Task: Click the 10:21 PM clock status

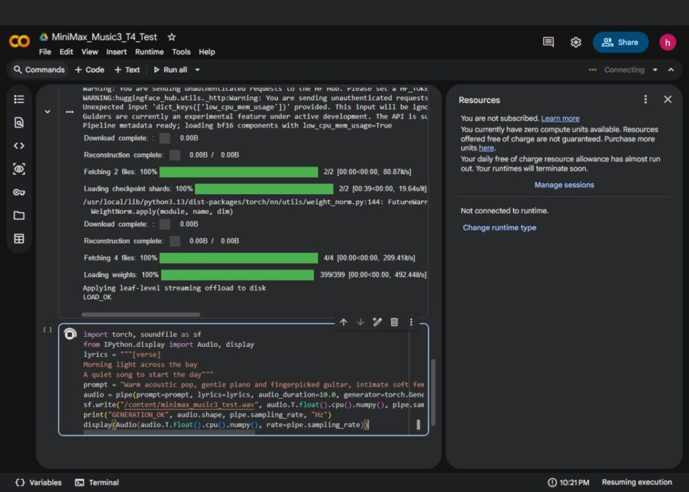Action: (x=569, y=483)
